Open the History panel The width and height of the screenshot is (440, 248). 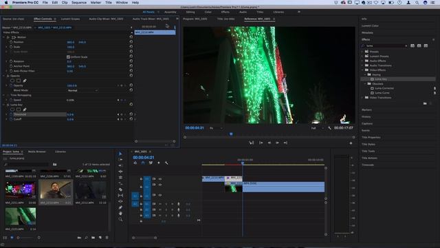tap(366, 116)
